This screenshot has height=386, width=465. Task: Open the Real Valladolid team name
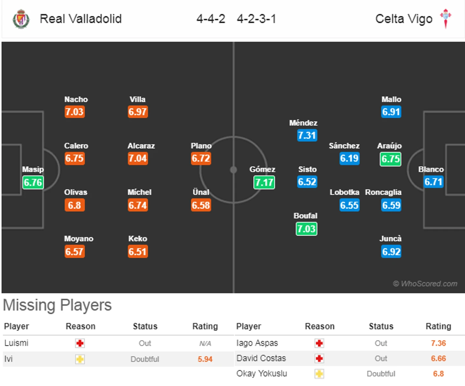click(81, 19)
